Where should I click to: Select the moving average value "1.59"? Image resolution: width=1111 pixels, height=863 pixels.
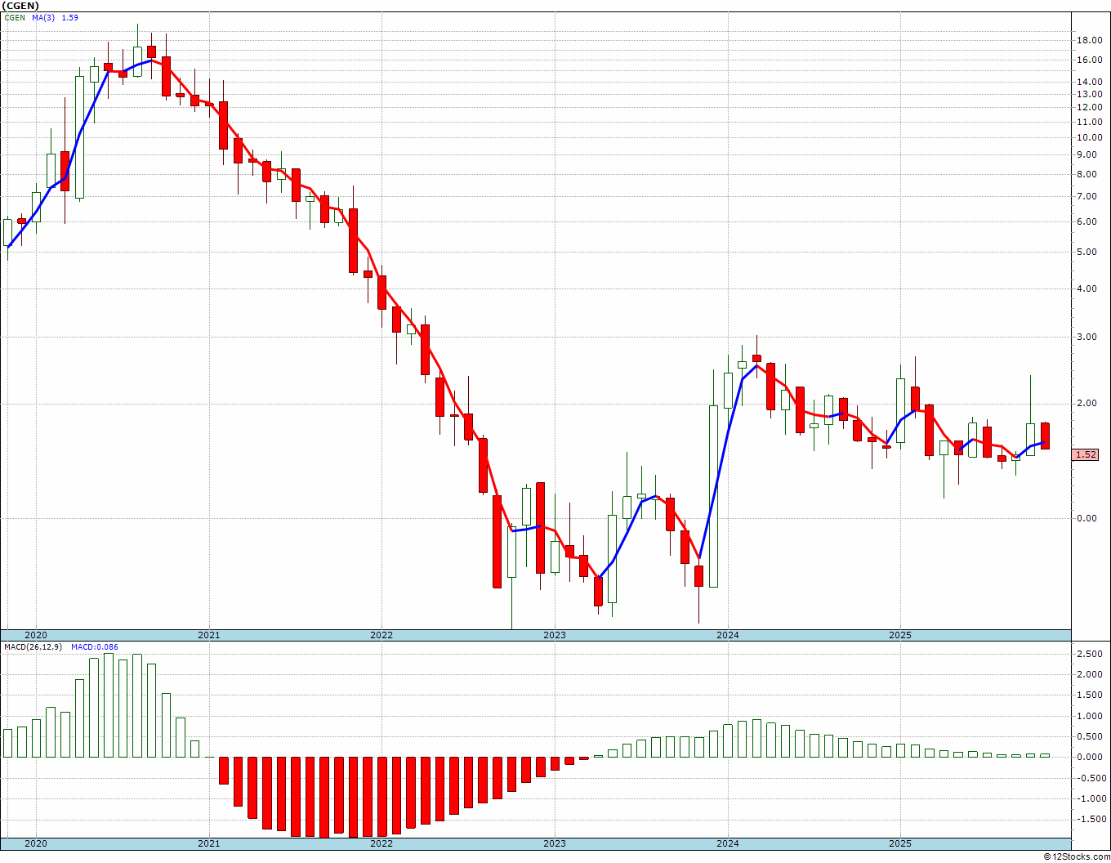click(x=70, y=17)
